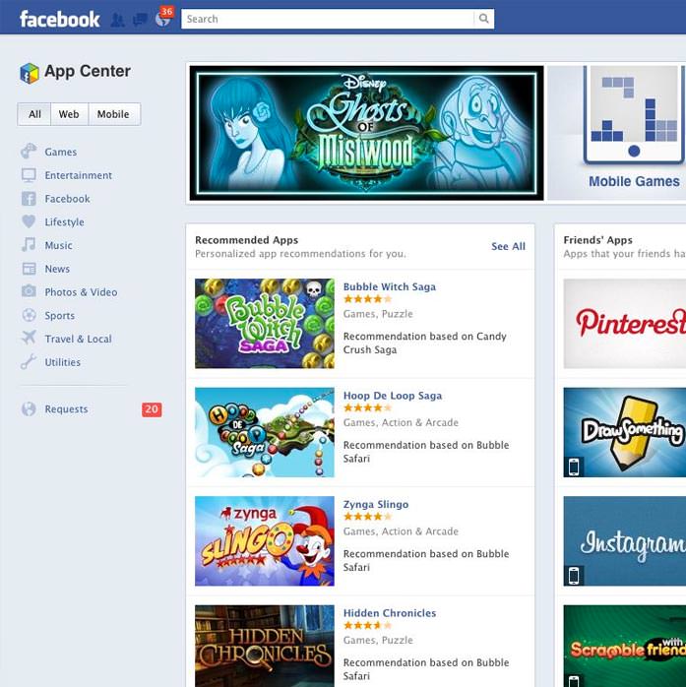Screen dimensions: 686x687
Task: Click the Music note icon
Action: (29, 244)
